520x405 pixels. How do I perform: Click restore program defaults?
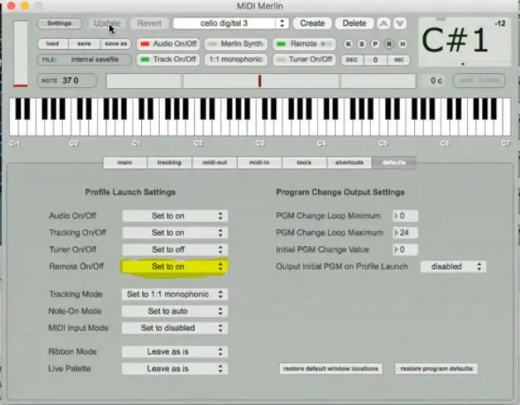click(x=437, y=368)
